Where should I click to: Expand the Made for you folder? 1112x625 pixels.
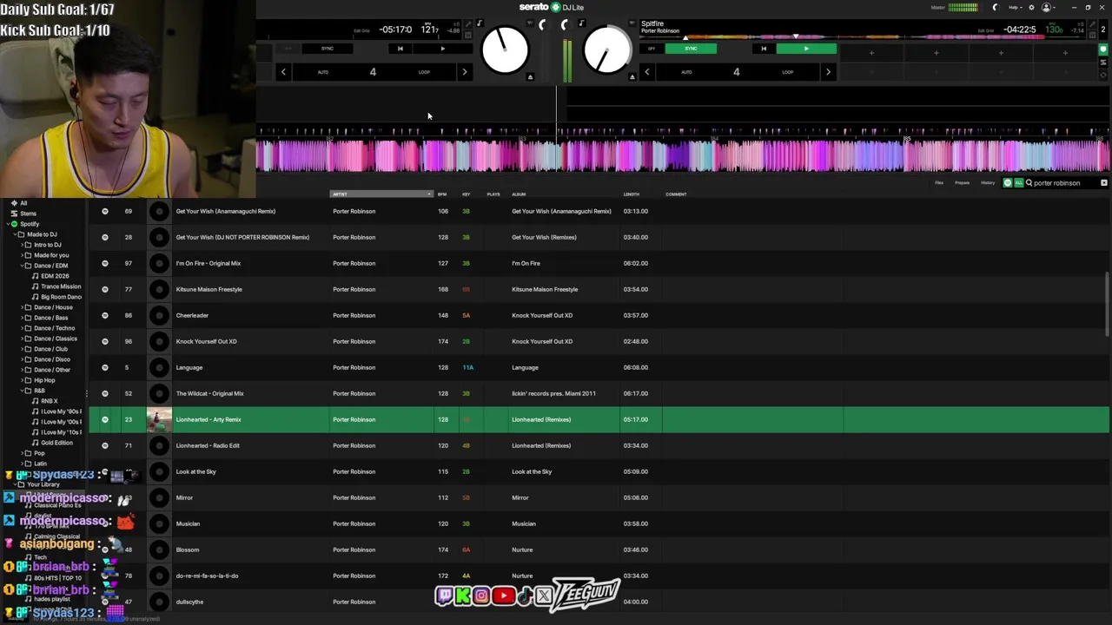[21, 255]
